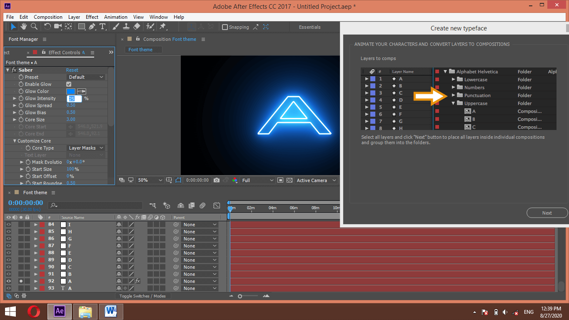
Task: Open the Composition menu
Action: click(48, 17)
